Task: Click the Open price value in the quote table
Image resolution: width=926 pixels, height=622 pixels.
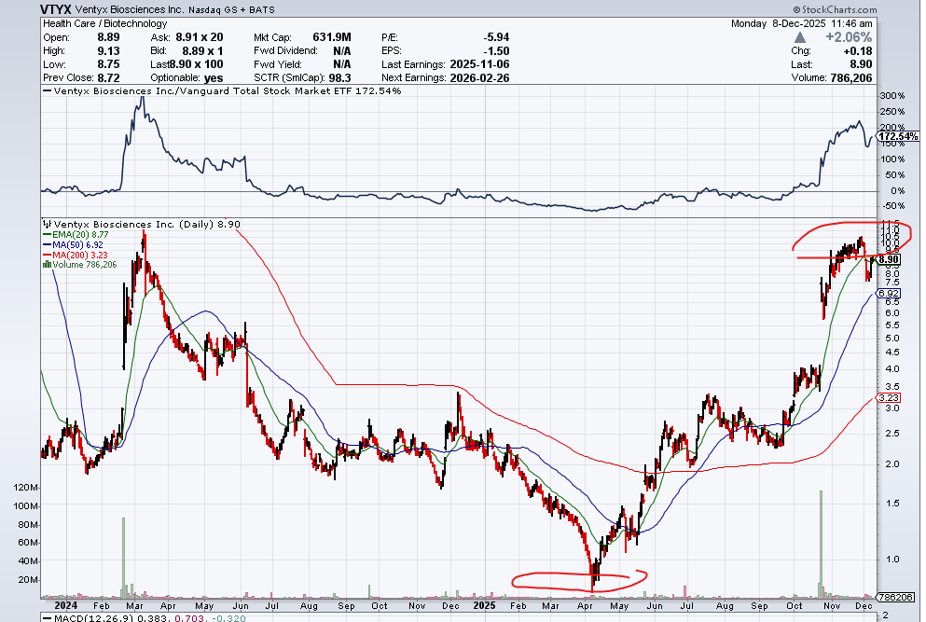Action: pyautogui.click(x=109, y=37)
